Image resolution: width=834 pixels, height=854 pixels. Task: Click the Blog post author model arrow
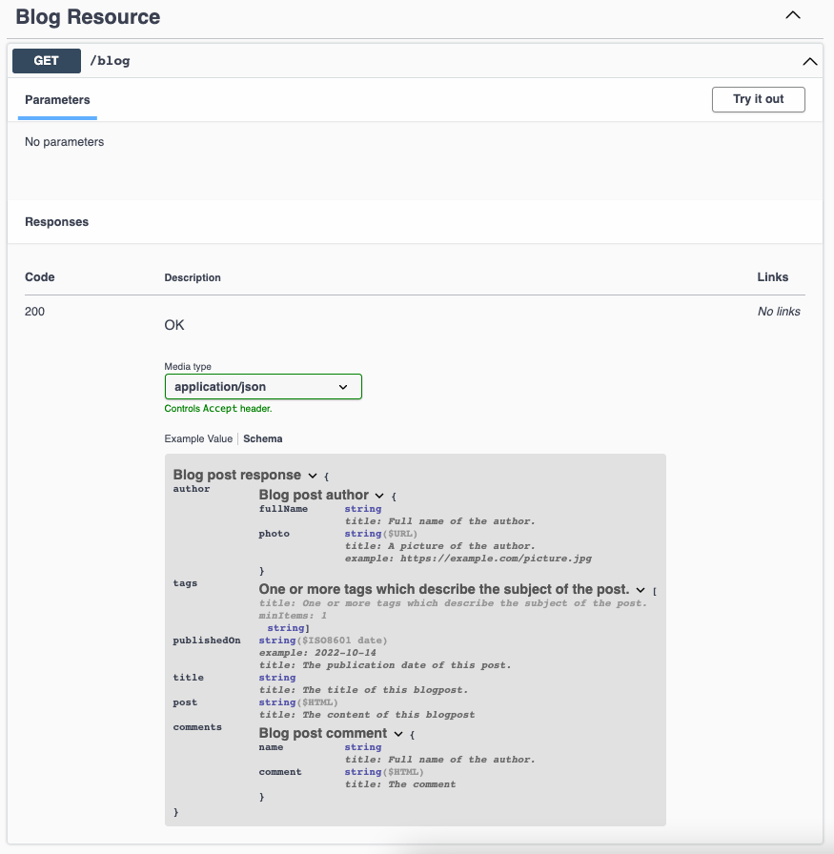(380, 495)
